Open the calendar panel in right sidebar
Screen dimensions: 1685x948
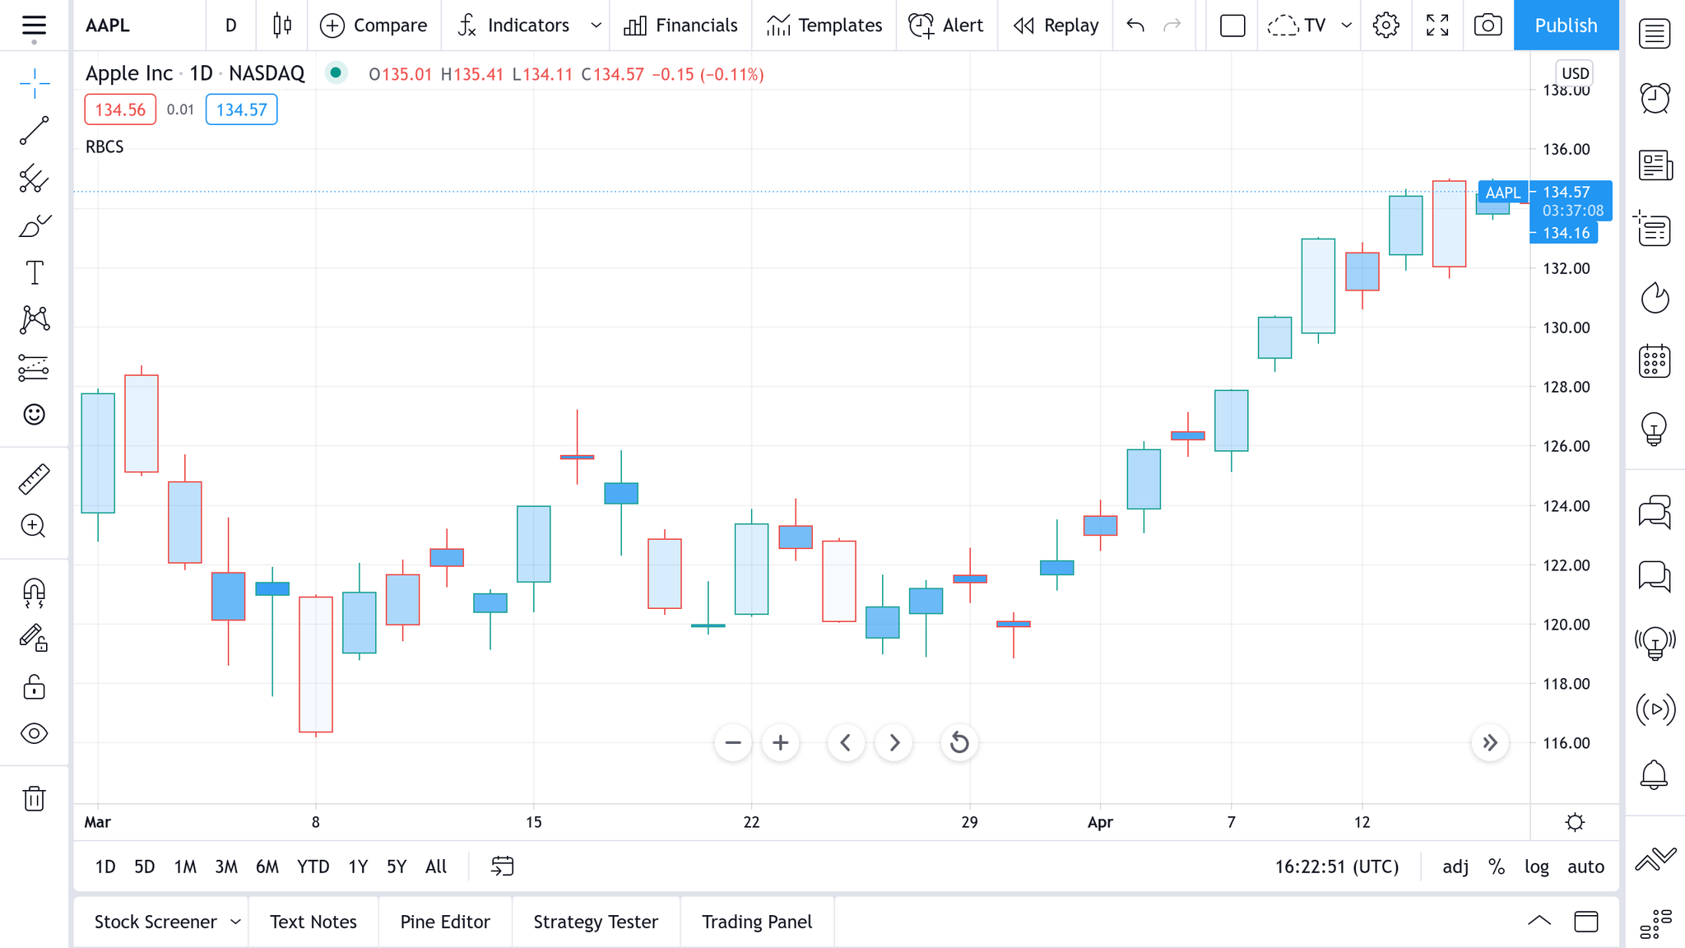click(1655, 360)
